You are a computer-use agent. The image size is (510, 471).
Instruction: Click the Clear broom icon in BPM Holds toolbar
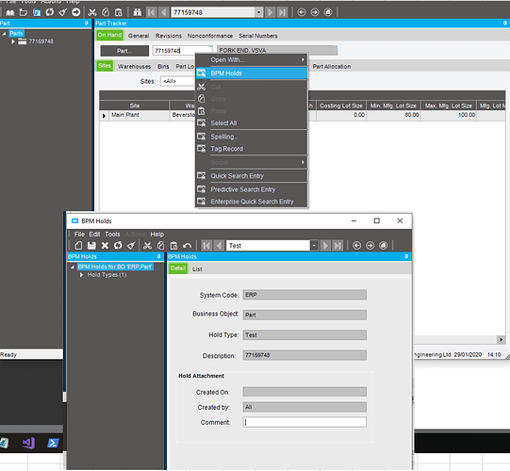[131, 246]
